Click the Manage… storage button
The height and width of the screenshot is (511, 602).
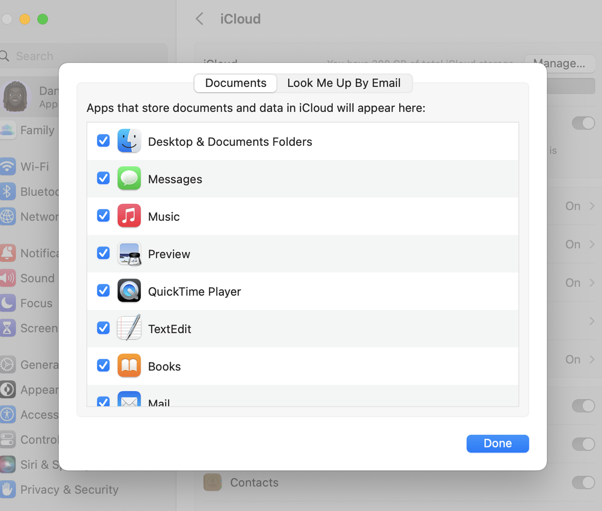559,63
